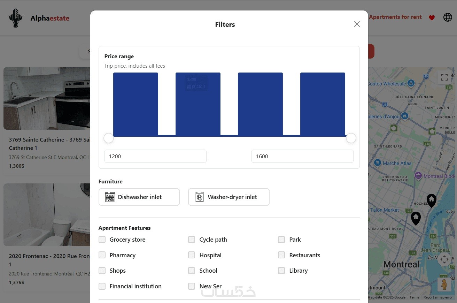The width and height of the screenshot is (457, 303).
Task: Tick the Restaurants checkbox
Action: tap(281, 255)
